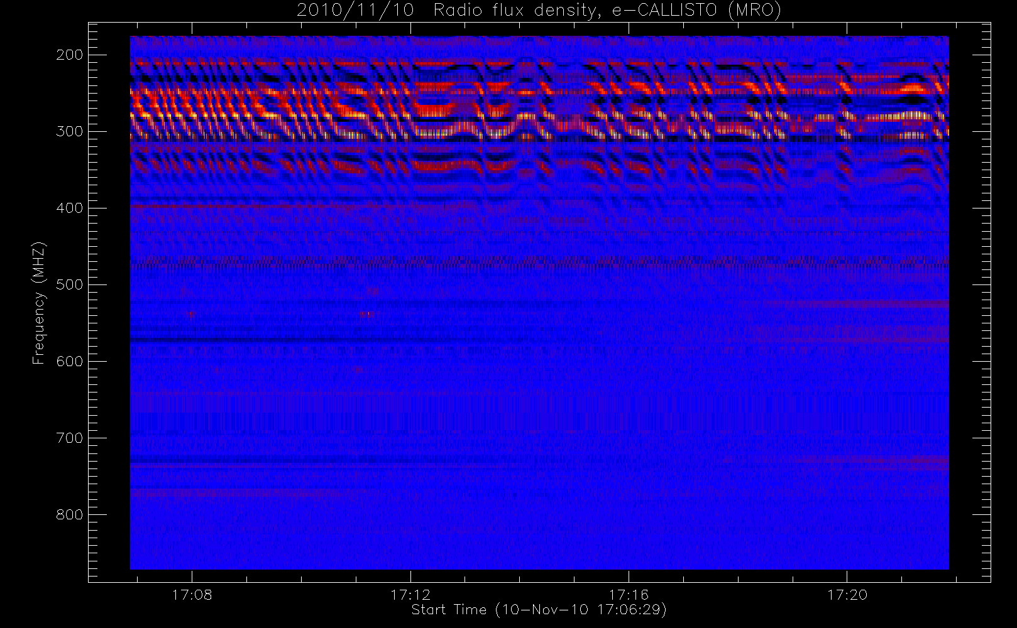Click the 200 frequency tick label
This screenshot has width=1017, height=628.
click(70, 55)
